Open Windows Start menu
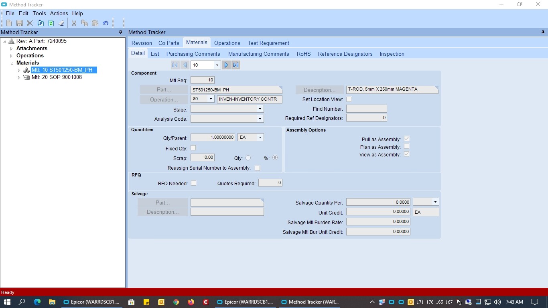Viewport: 548px width, 308px height. pos(7,302)
